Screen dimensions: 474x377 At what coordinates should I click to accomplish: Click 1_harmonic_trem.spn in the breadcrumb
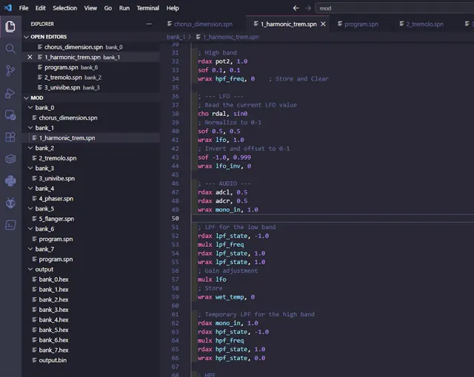click(230, 37)
